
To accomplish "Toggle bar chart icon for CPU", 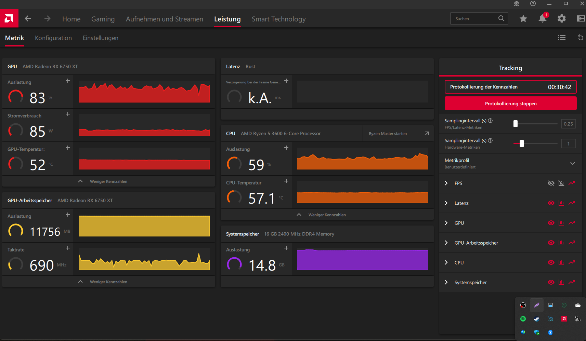I will click(561, 262).
